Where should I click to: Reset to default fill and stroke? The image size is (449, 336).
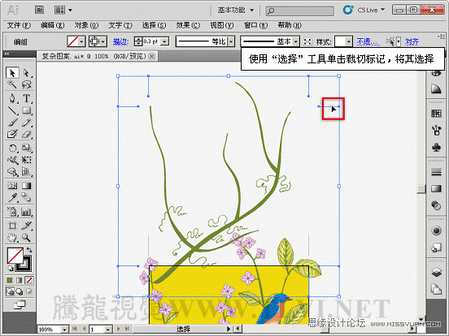tap(11, 268)
